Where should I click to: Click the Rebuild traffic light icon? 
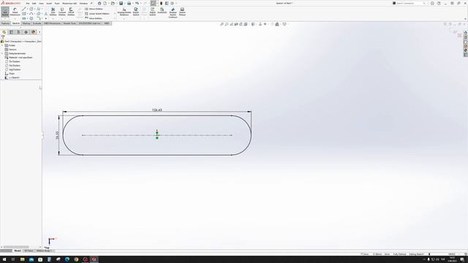click(161, 3)
